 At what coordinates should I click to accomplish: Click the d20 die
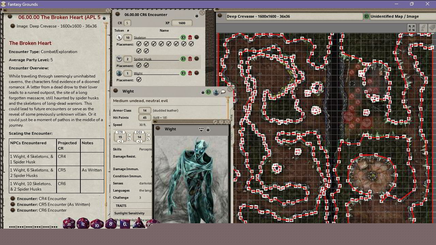click(x=69, y=224)
